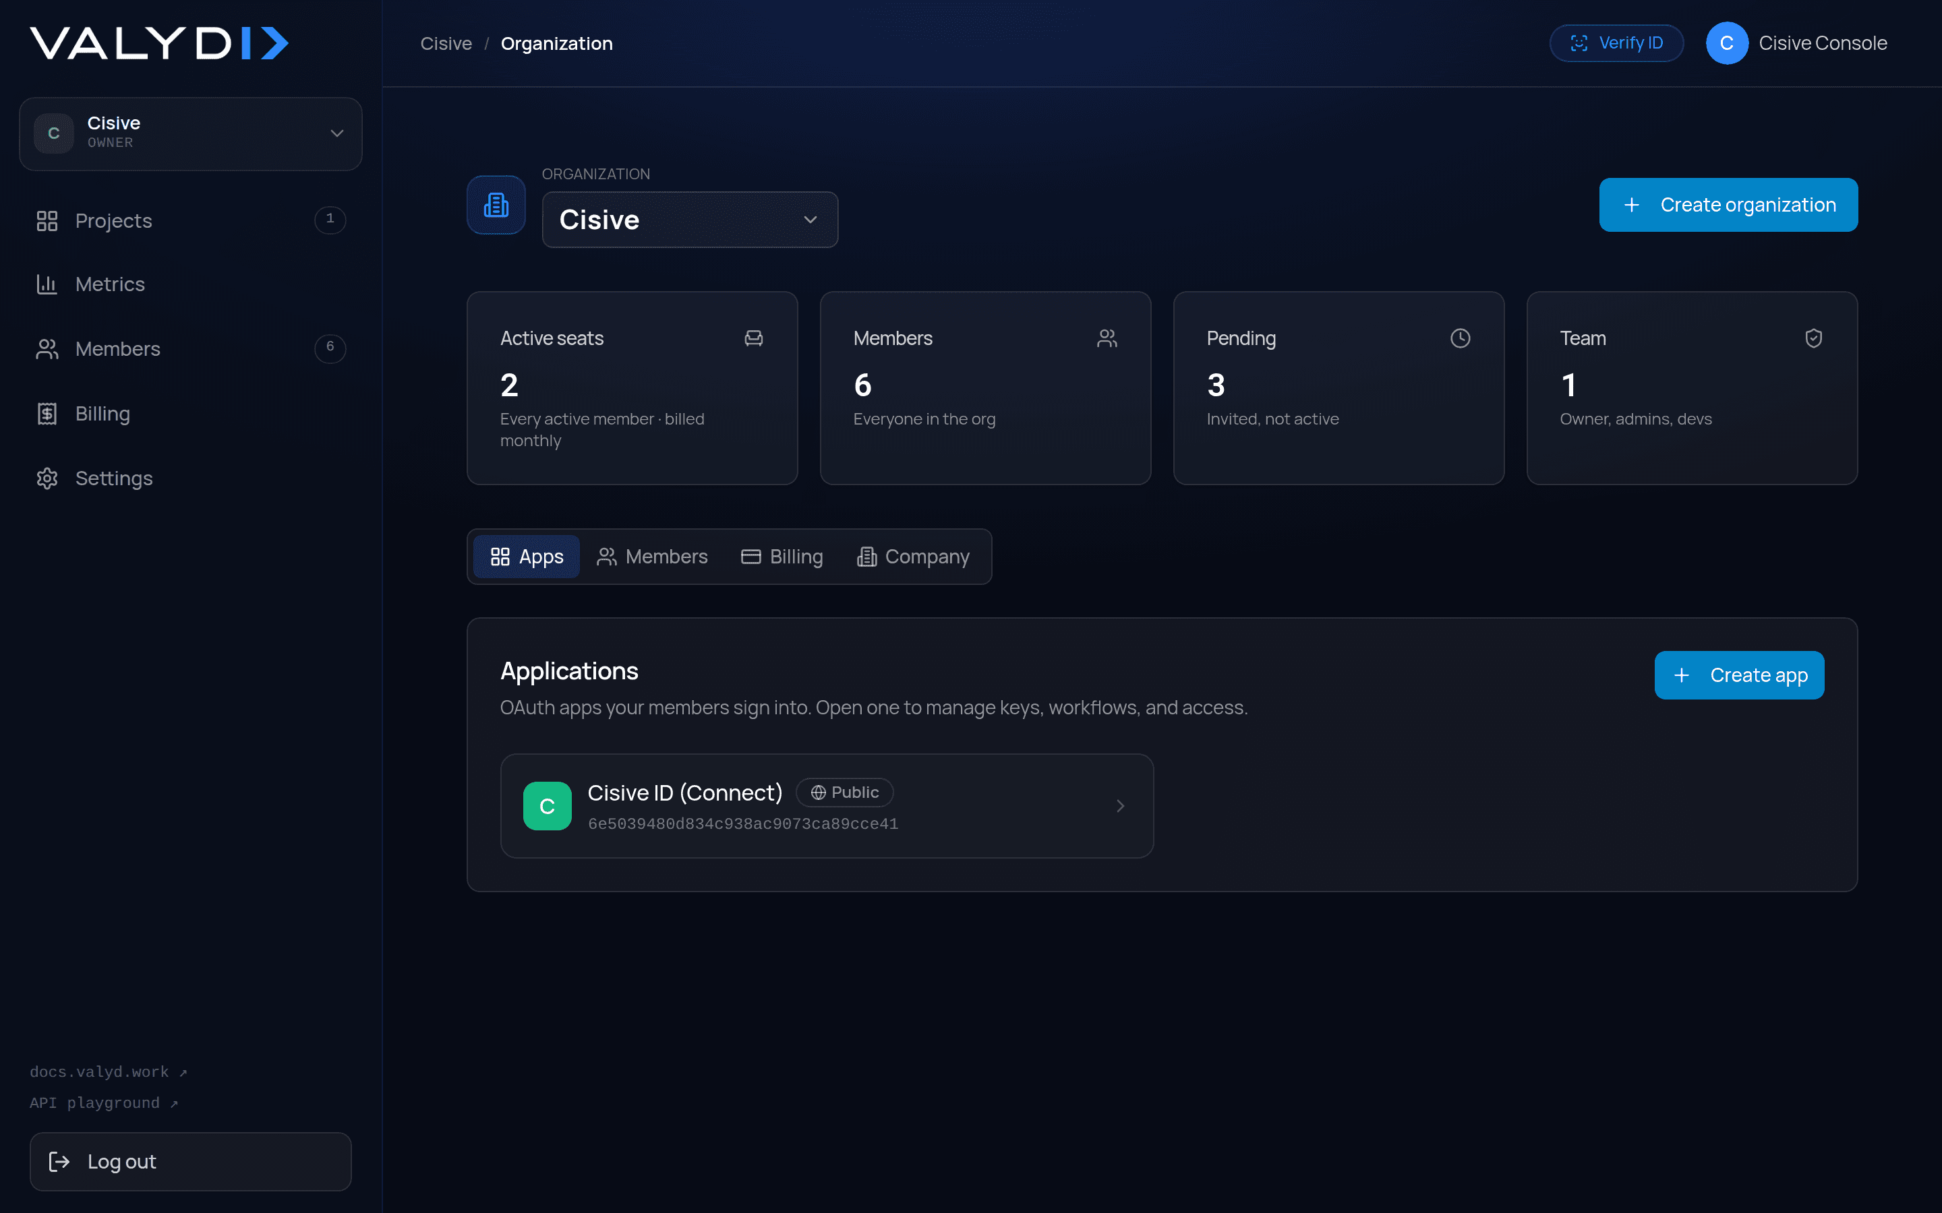
Task: Click the shield check icon on Team card
Action: (x=1814, y=338)
